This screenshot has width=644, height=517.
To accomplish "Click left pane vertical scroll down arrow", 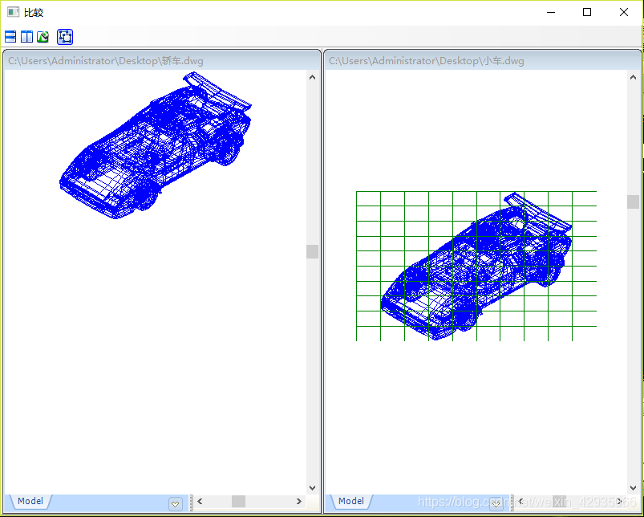I will 312,488.
